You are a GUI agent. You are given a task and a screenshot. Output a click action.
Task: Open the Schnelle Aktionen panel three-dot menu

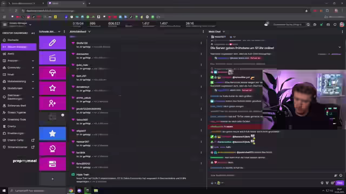pyautogui.click(x=64, y=32)
